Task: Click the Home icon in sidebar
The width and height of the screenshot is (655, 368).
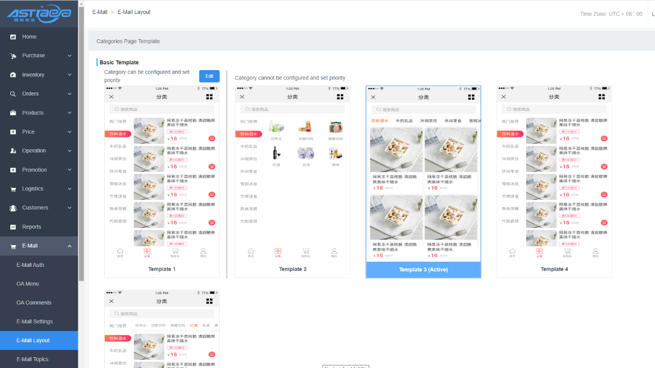Action: 13,37
